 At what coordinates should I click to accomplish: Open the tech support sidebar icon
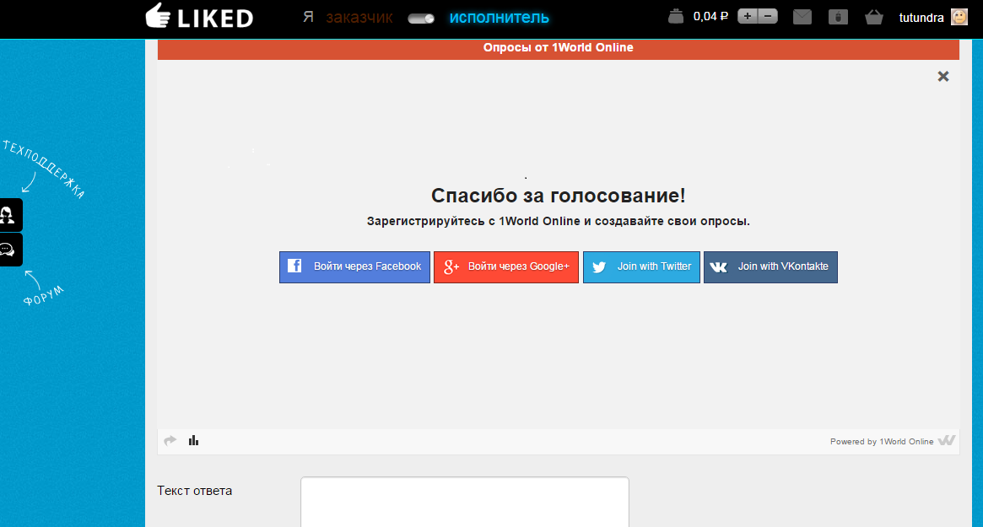coord(11,215)
